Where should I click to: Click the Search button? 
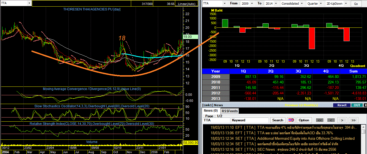click(278, 120)
